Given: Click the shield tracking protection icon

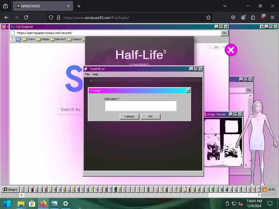Looking at the screenshot, I should 51,17.
